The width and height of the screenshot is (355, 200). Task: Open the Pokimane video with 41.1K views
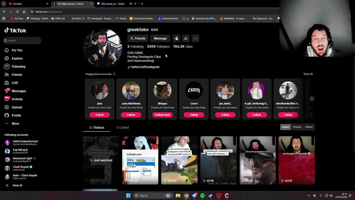[218, 160]
